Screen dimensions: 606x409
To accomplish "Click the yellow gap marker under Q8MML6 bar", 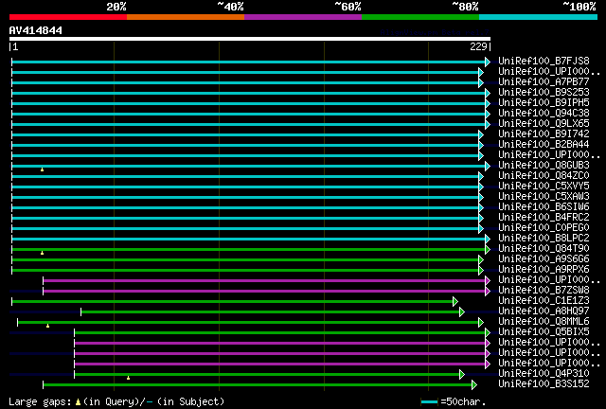I will [x=48, y=326].
